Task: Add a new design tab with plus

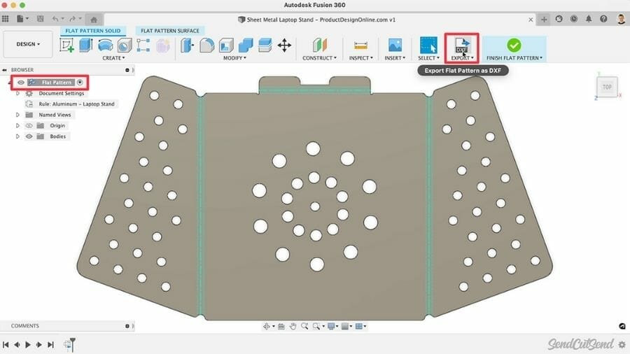Action: click(544, 20)
